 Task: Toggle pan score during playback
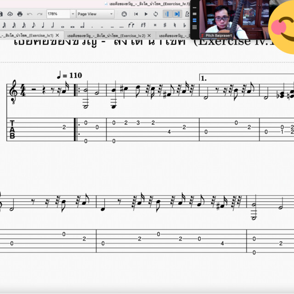coord(177,14)
